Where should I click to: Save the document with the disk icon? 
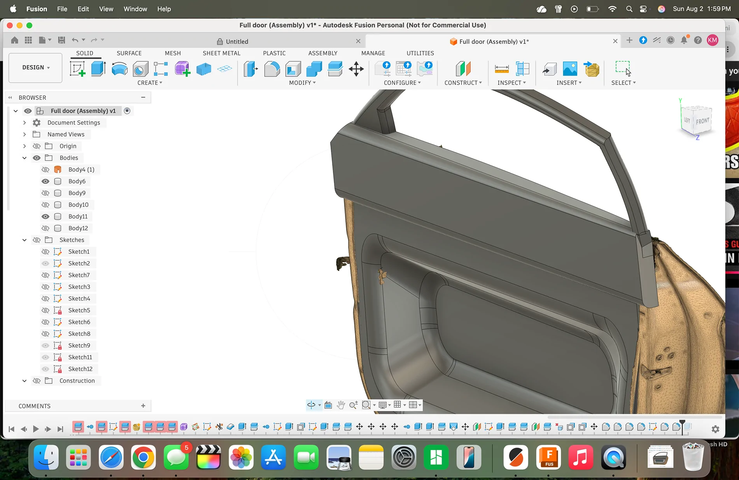pos(61,40)
